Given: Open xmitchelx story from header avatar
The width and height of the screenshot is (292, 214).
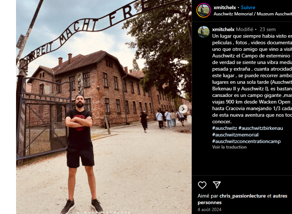Looking at the screenshot, I should point(204,10).
